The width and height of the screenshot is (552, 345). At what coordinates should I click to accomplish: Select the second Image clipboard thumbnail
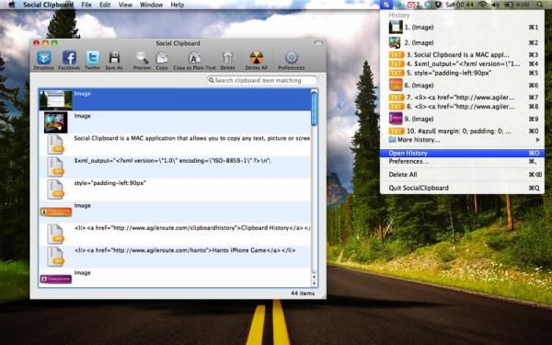tap(55, 122)
